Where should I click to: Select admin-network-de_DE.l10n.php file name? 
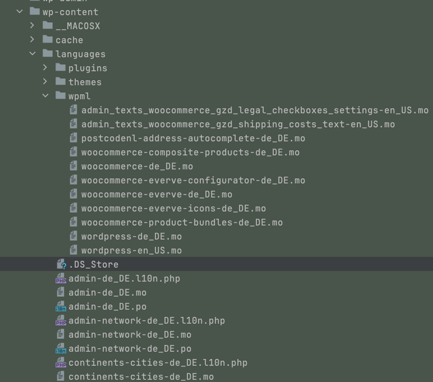[146, 321]
